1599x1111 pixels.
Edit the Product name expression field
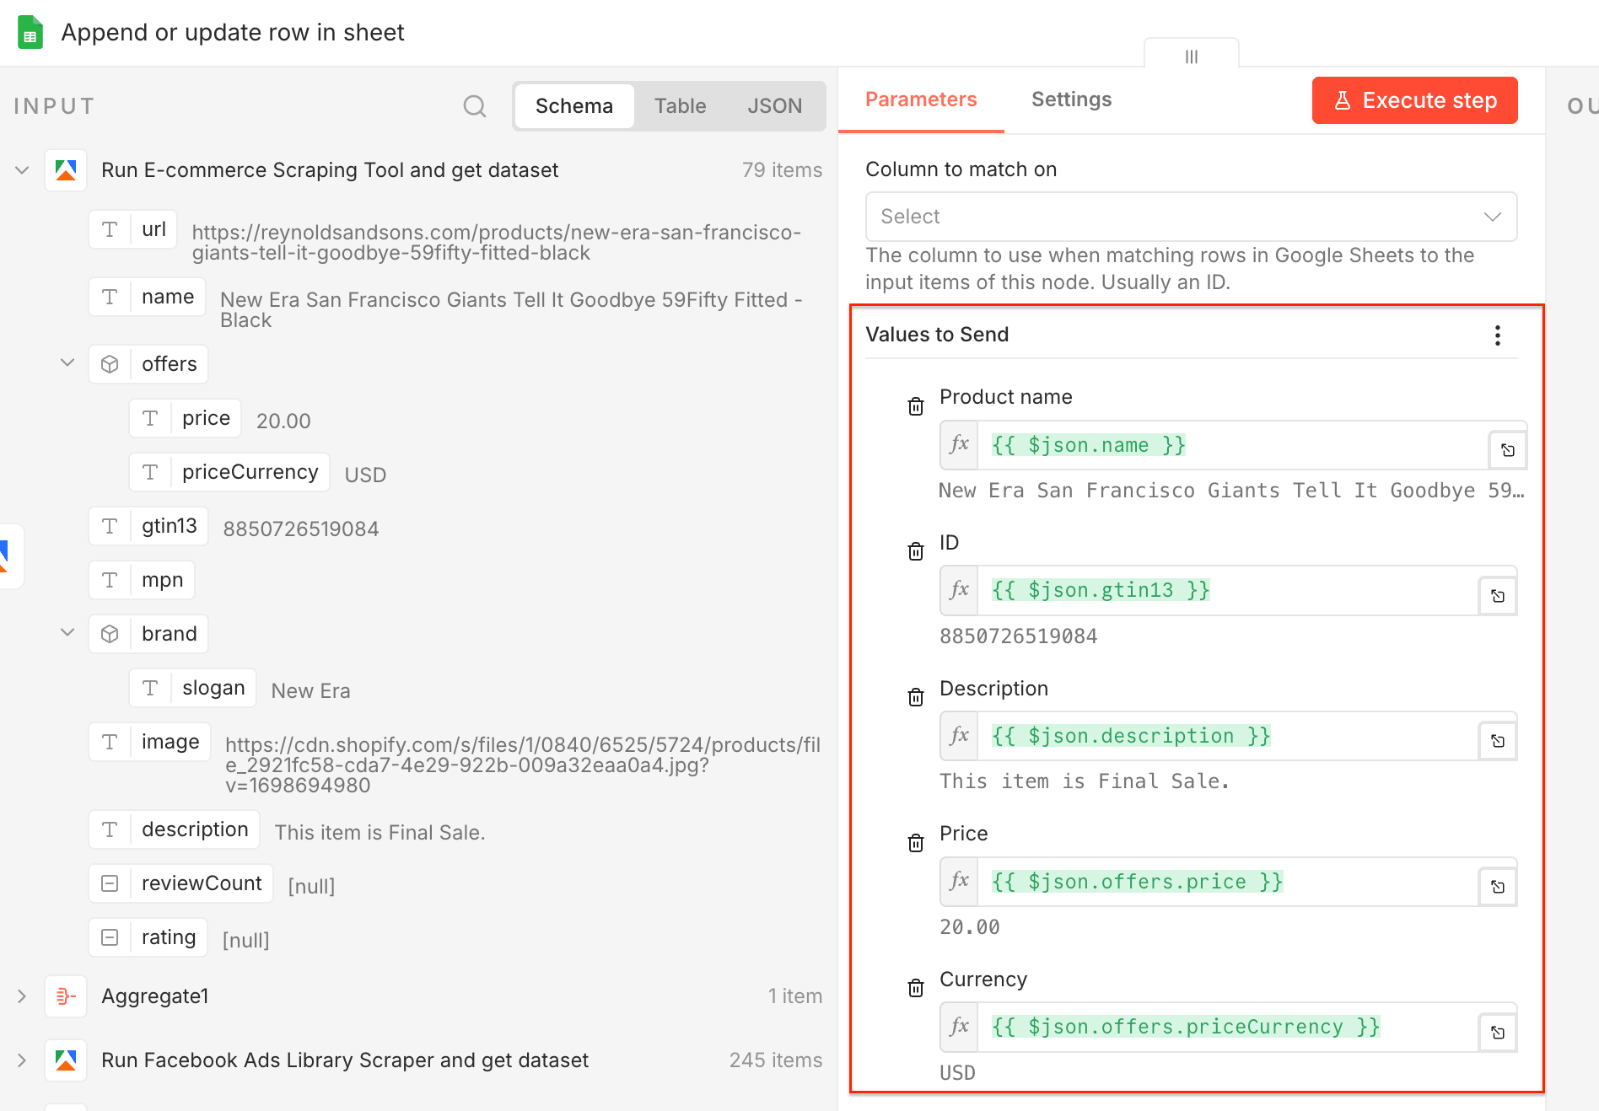(1232, 445)
